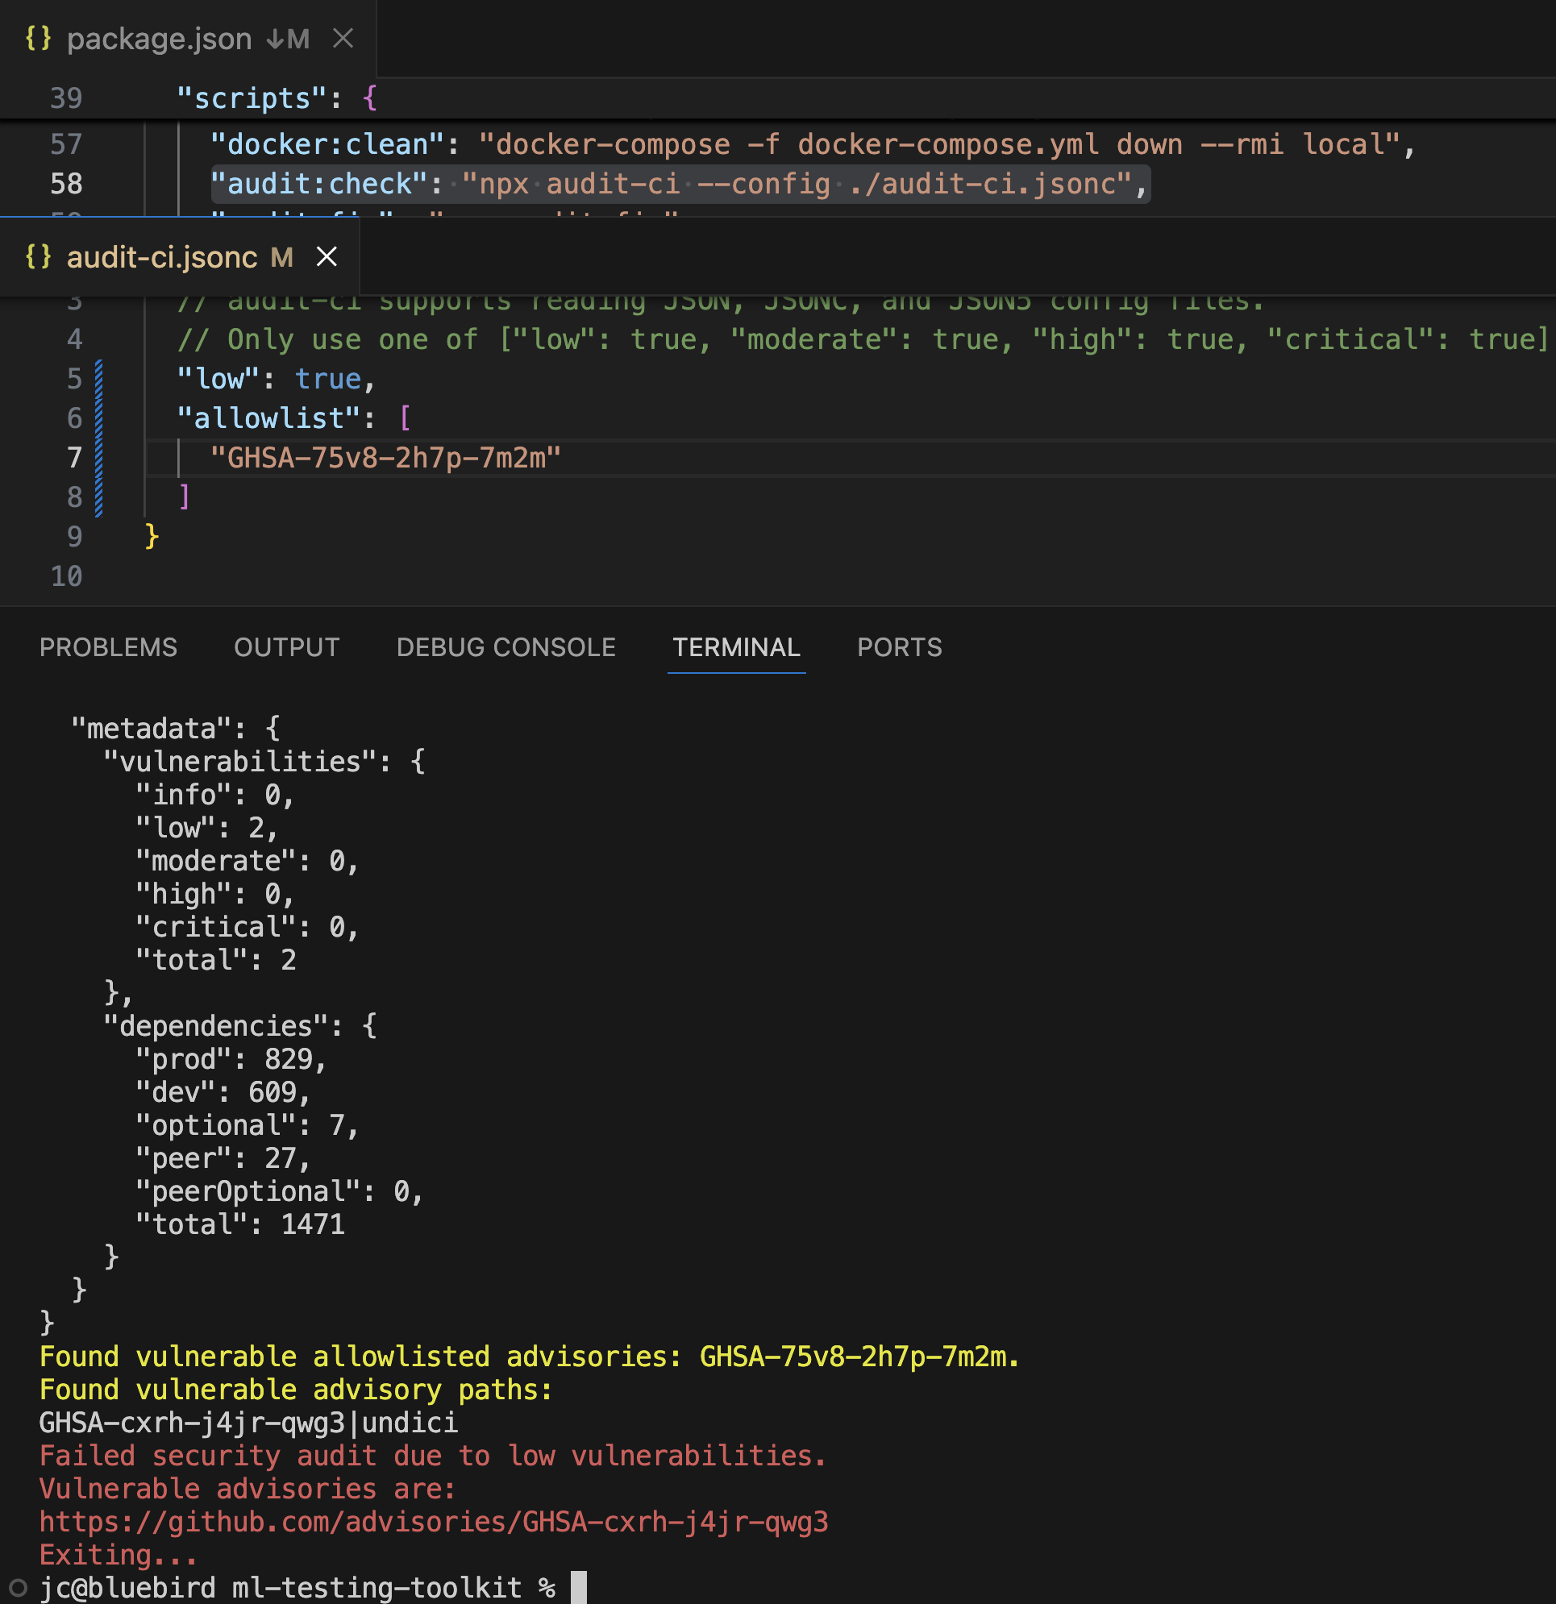Viewport: 1556px width, 1604px height.
Task: Click "Found vulnerable advisory paths:" terminal line
Action: pos(297,1389)
